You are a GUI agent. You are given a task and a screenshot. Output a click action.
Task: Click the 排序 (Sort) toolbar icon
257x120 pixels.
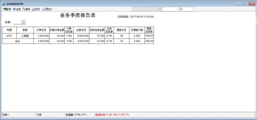[26, 9]
